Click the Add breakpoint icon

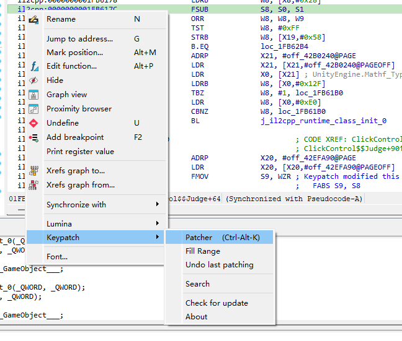(x=33, y=137)
